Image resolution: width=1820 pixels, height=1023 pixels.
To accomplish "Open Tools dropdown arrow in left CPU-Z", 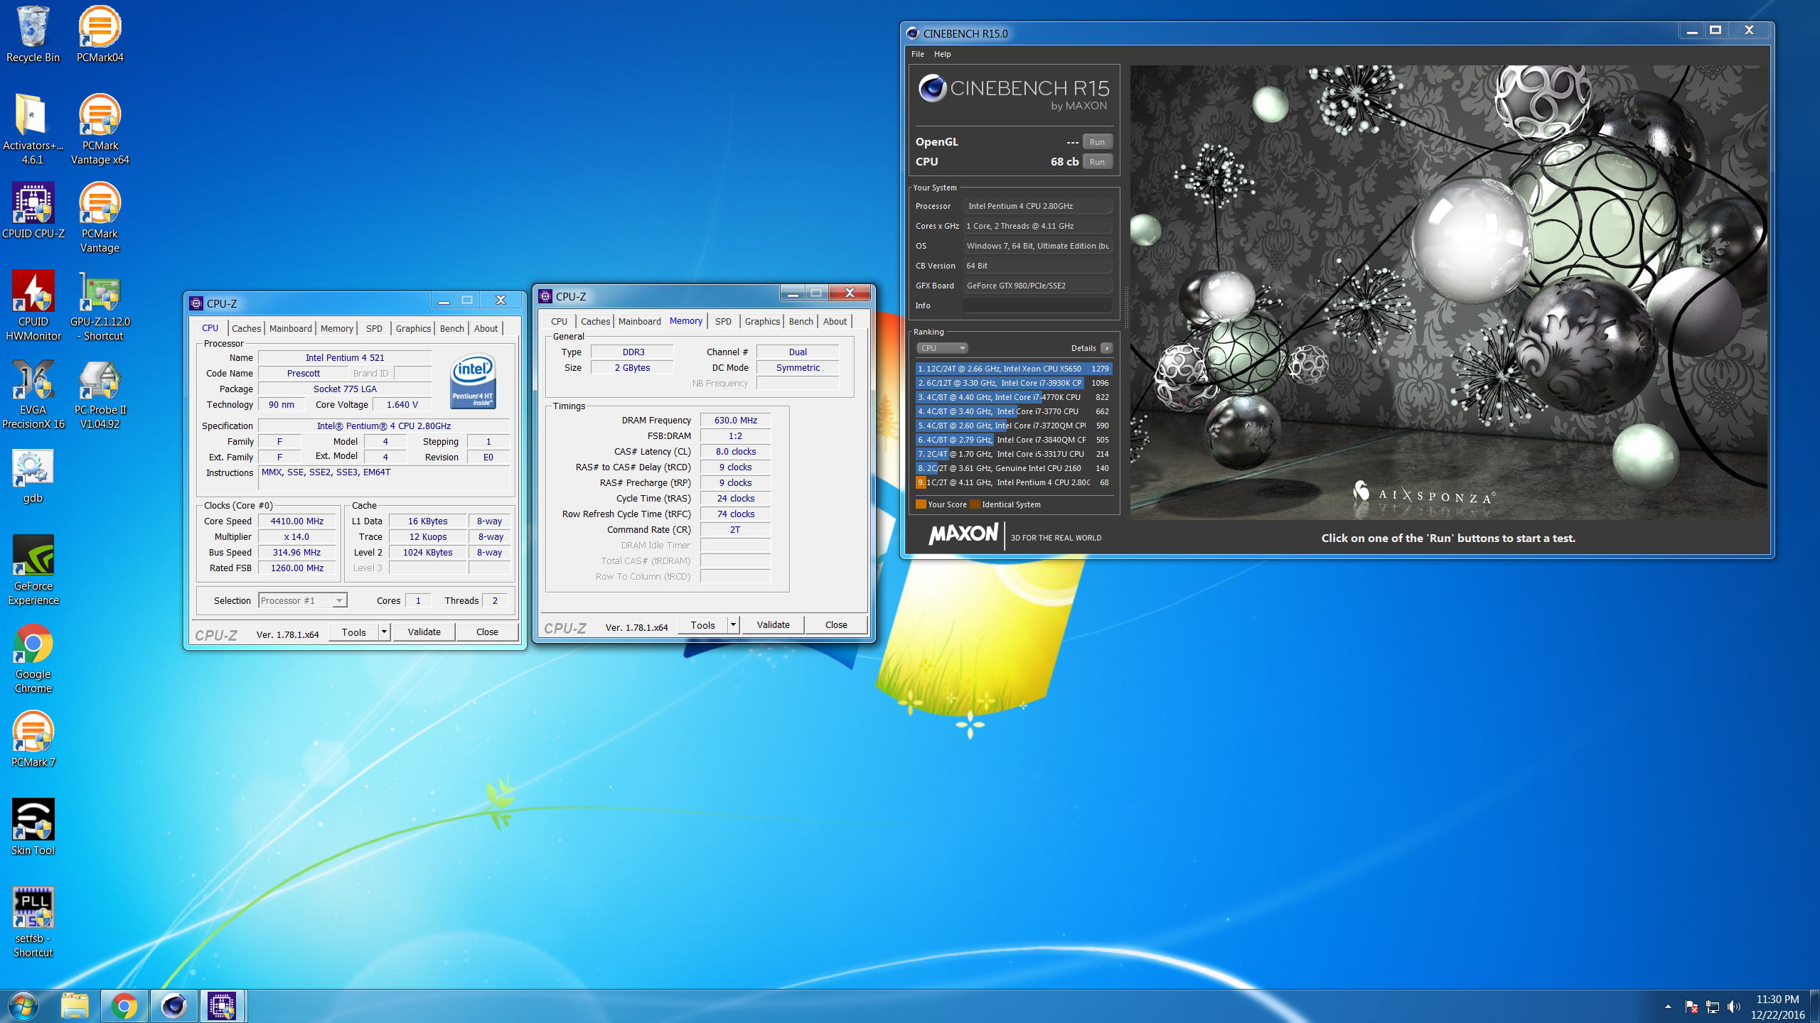I will 384,632.
